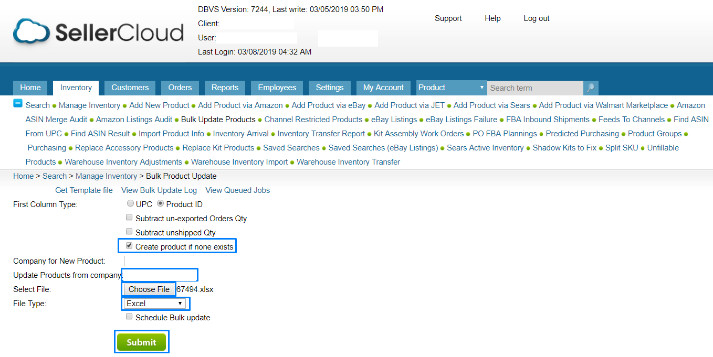Switch to the Customers tab

click(x=130, y=88)
